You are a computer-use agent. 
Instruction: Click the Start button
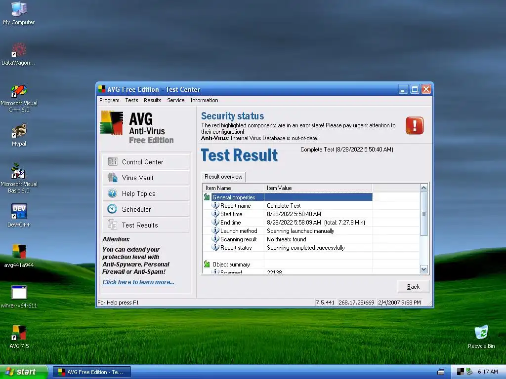tap(24, 372)
